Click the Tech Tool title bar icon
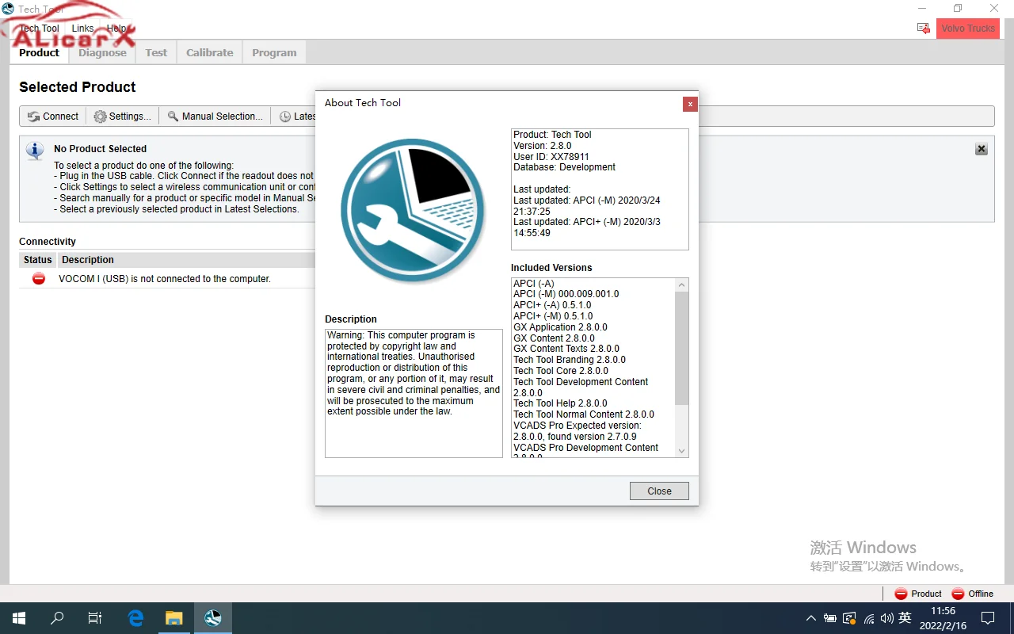The image size is (1014, 634). 8,9
